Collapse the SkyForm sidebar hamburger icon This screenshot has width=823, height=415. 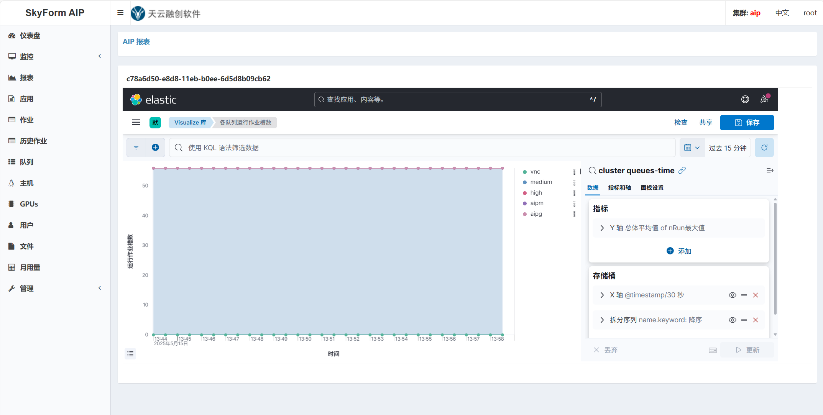click(x=120, y=13)
